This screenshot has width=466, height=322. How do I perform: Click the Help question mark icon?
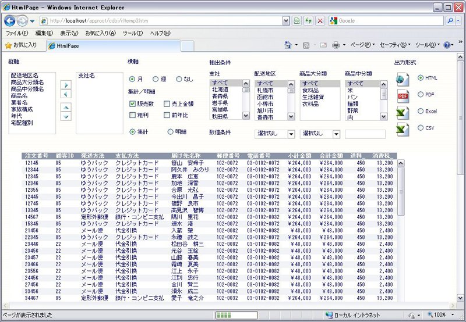tap(447, 45)
